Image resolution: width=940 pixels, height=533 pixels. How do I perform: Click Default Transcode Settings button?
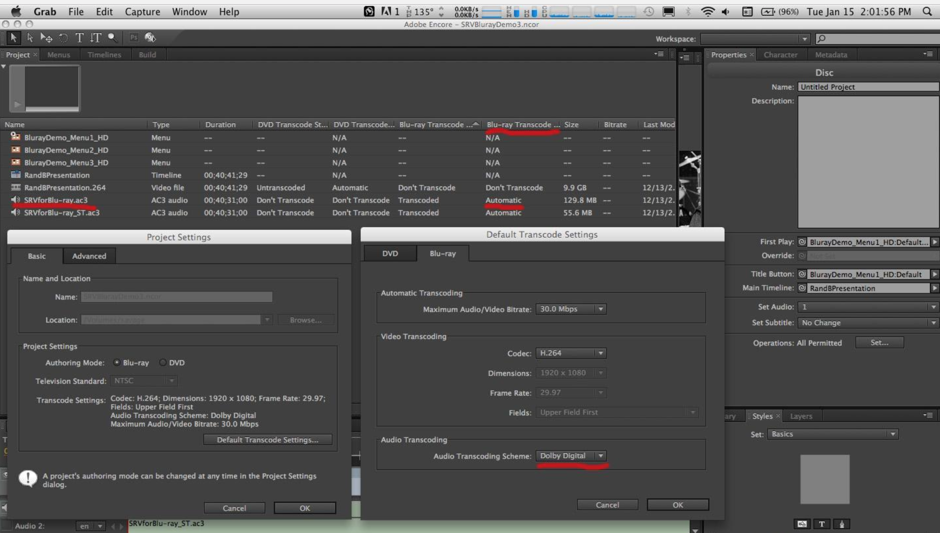(267, 440)
